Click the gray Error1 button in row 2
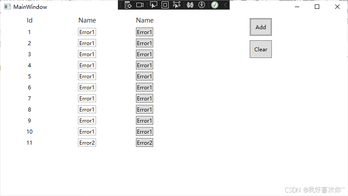 [x=144, y=43]
